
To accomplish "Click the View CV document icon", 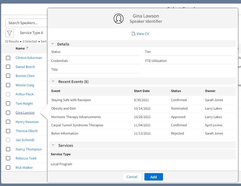I will (x=133, y=34).
